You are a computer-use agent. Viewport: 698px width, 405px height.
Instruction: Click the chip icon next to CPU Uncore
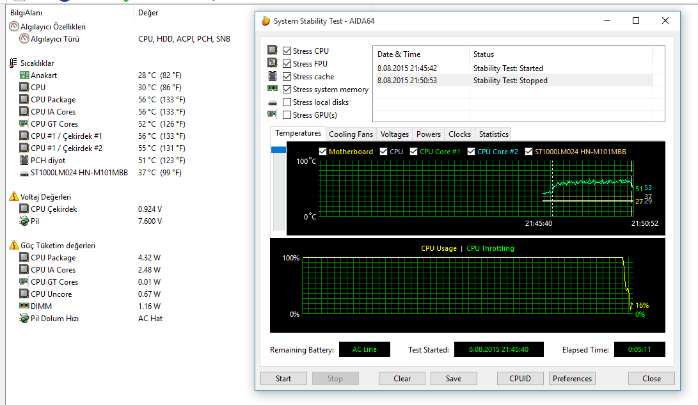tap(24, 294)
